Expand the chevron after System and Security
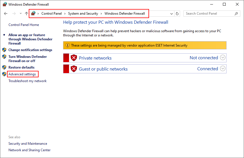Image resolution: width=244 pixels, height=158 pixels. [x=101, y=14]
